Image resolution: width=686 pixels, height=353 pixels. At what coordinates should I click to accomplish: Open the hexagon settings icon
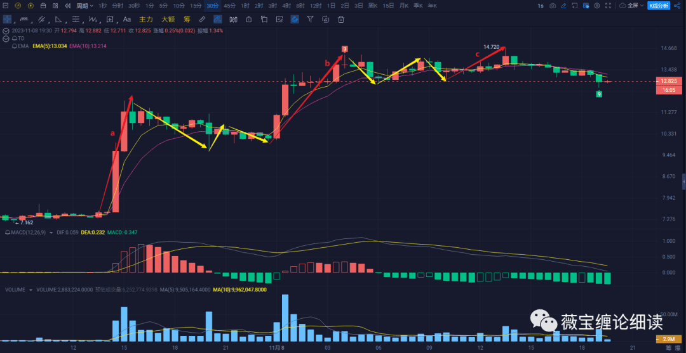[x=598, y=6]
